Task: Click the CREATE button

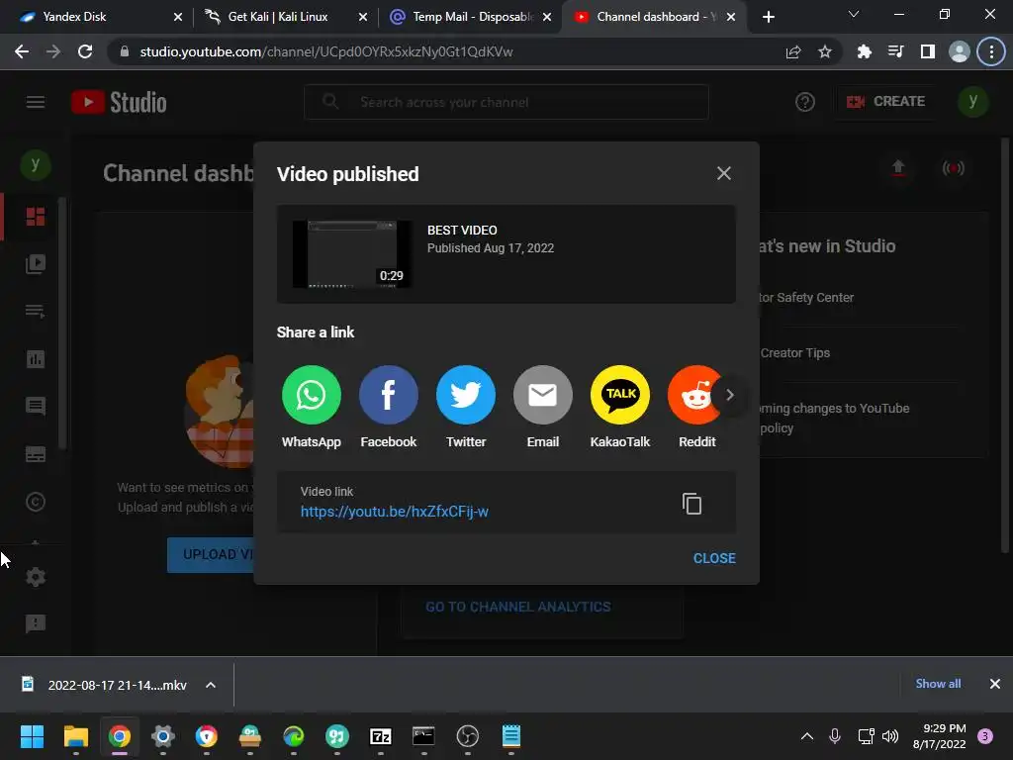Action: coord(885,102)
